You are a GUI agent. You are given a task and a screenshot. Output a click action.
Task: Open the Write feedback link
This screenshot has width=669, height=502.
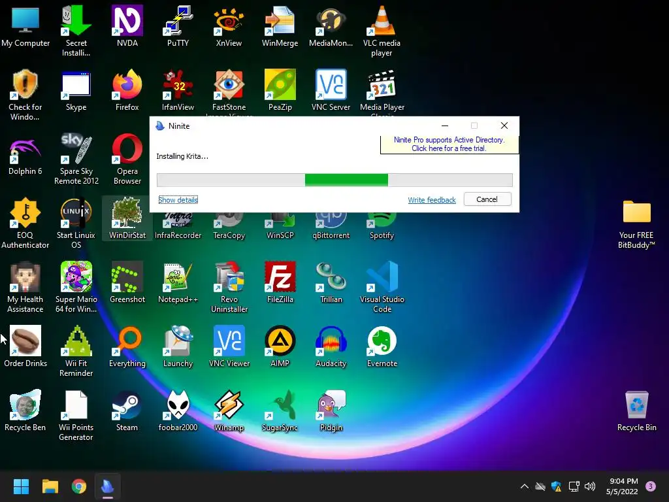pyautogui.click(x=432, y=200)
